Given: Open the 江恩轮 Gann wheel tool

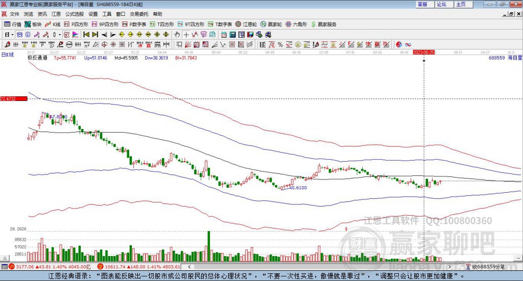Looking at the screenshot, I should (247, 24).
